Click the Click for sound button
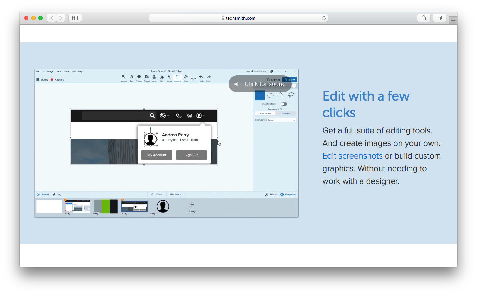Viewport: 477px width, 295px height. [260, 84]
